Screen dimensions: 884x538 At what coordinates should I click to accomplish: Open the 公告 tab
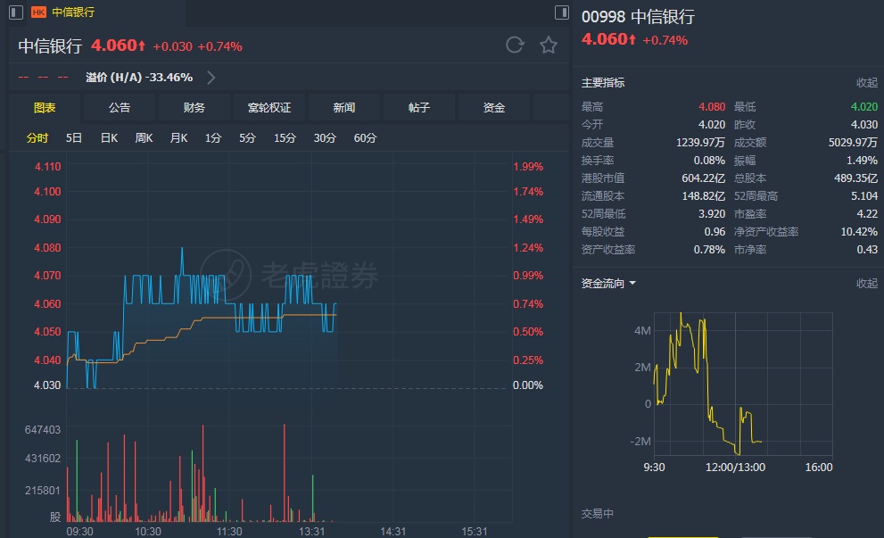(120, 108)
